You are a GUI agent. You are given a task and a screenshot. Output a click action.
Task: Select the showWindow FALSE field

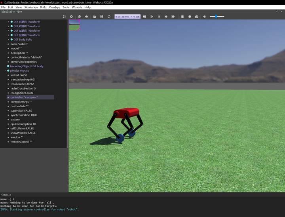(23, 133)
